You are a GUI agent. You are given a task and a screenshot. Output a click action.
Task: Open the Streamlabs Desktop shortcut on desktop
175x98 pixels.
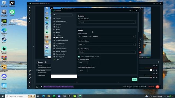(4, 50)
